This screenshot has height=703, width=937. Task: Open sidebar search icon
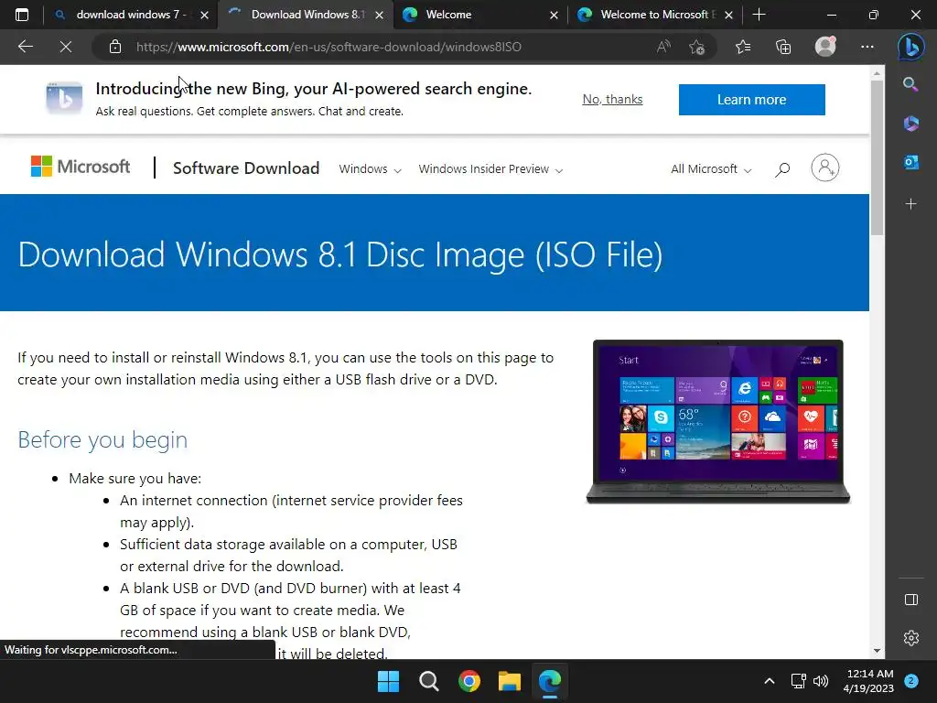pos(910,84)
